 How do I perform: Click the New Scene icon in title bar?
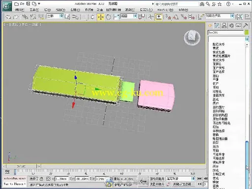pyautogui.click(x=16, y=4)
